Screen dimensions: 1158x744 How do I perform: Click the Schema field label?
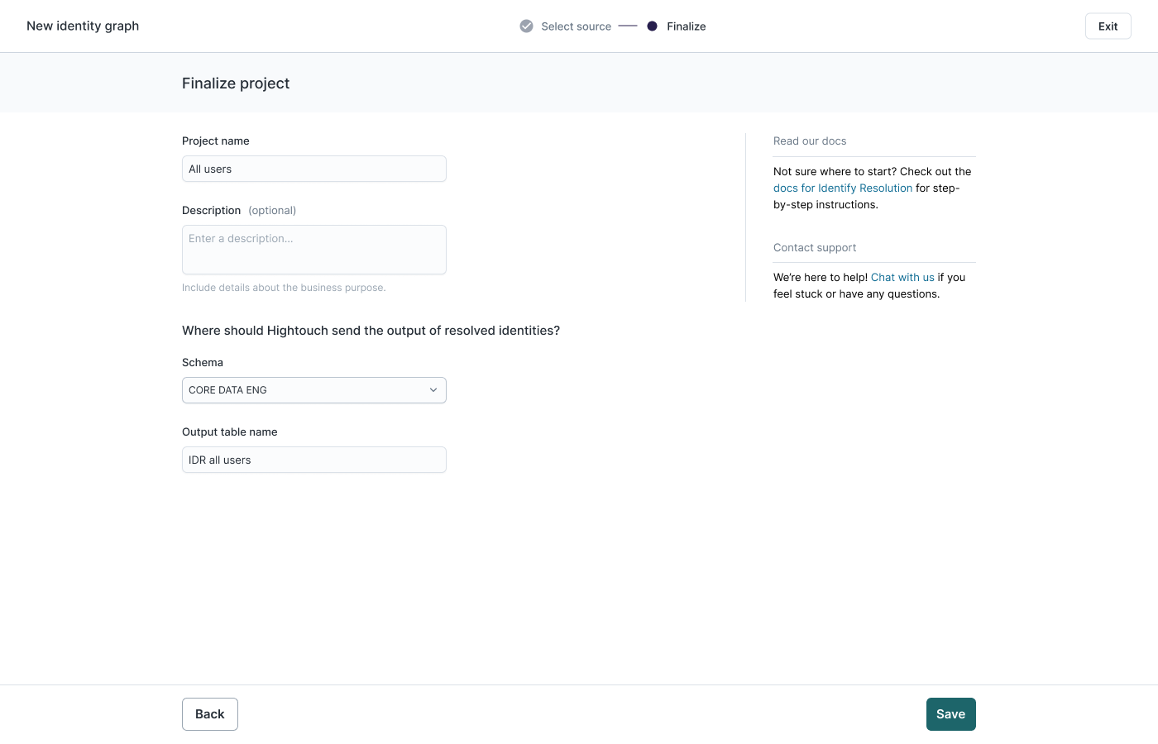(x=203, y=363)
